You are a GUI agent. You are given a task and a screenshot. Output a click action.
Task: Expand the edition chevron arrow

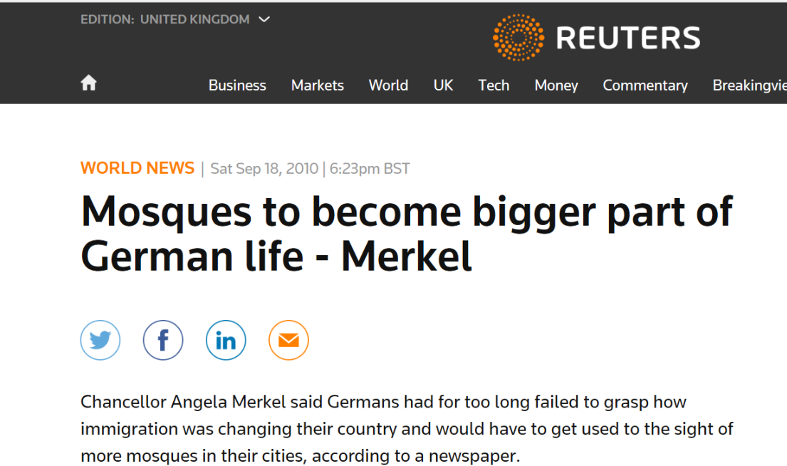pyautogui.click(x=264, y=19)
